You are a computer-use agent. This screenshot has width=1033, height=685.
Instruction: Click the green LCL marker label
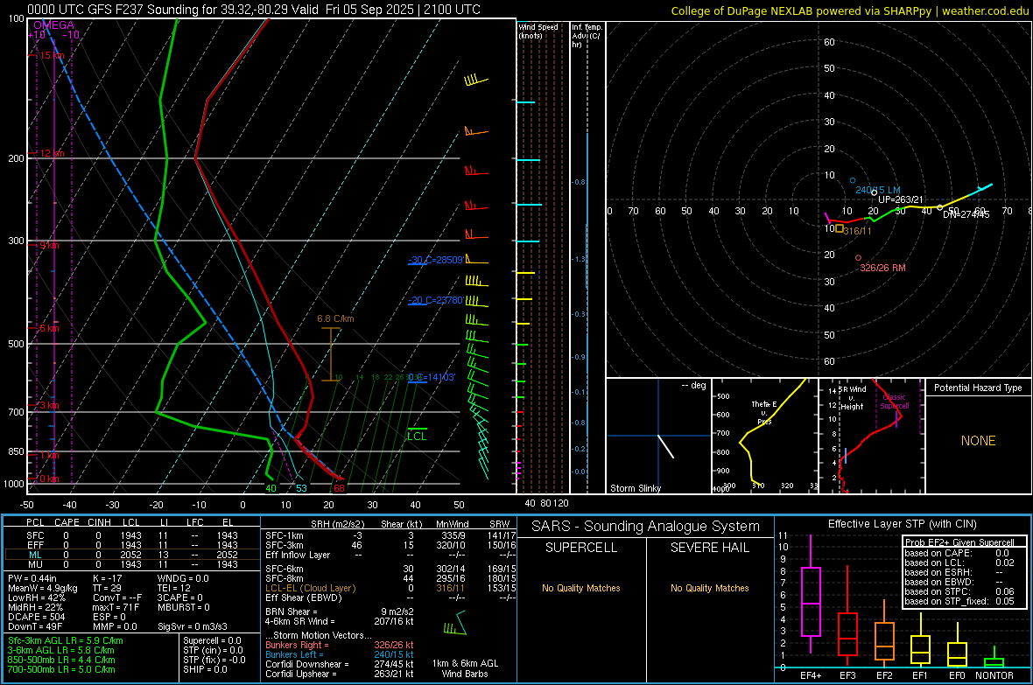click(x=417, y=436)
